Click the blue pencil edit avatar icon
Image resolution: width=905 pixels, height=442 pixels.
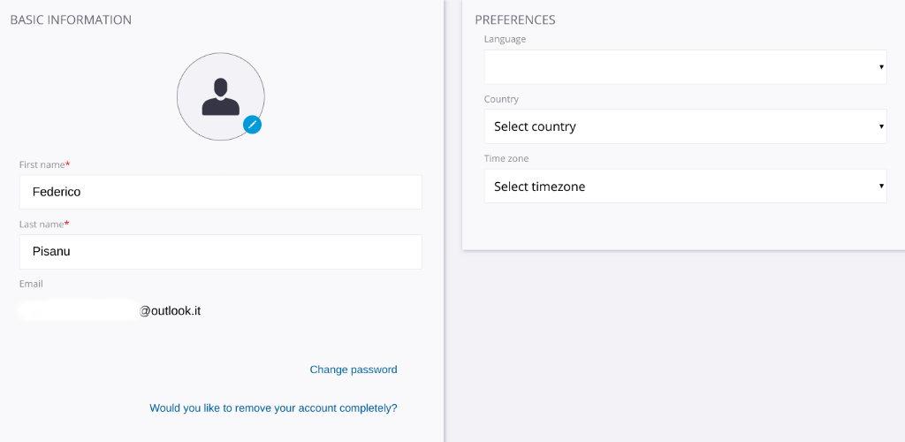tap(252, 124)
